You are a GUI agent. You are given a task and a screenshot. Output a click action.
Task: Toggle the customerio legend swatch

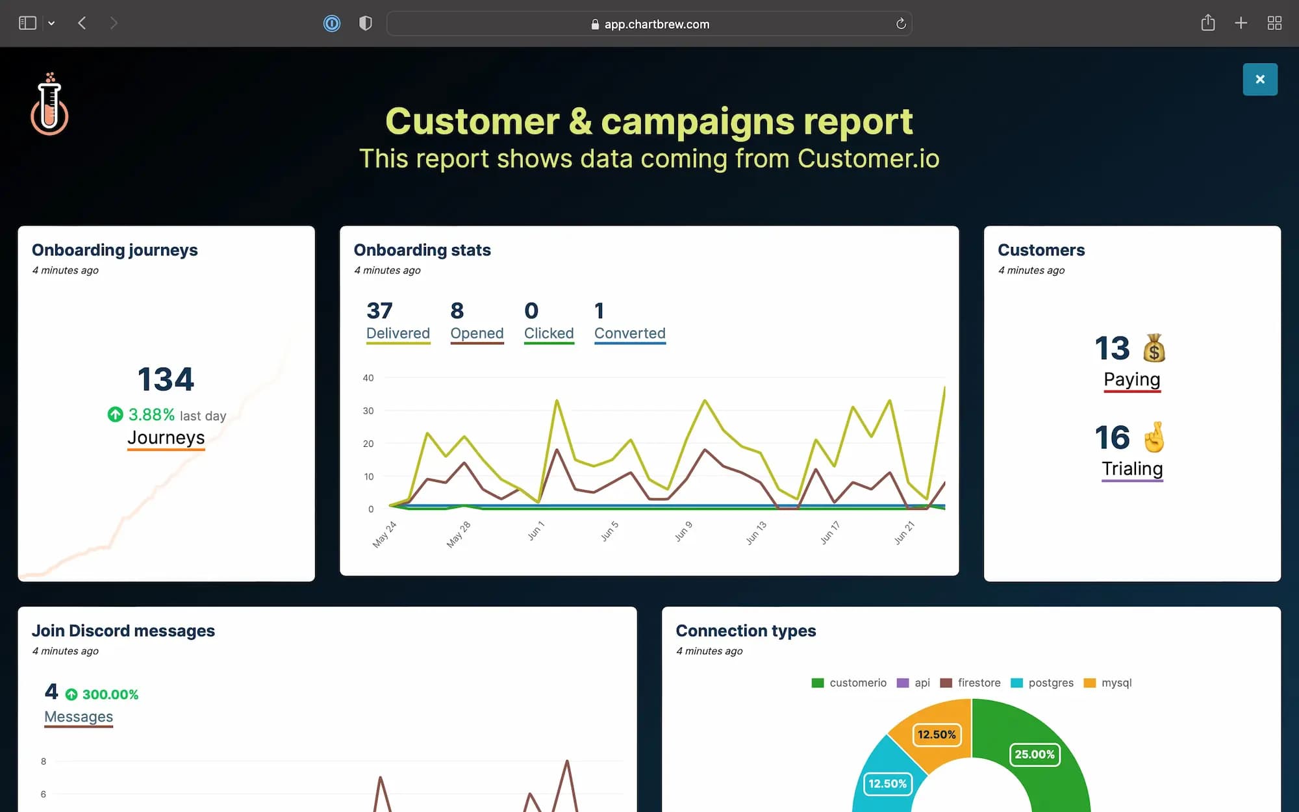818,683
